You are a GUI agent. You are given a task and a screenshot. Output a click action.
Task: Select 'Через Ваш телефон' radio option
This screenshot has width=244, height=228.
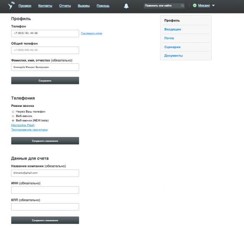(13, 112)
